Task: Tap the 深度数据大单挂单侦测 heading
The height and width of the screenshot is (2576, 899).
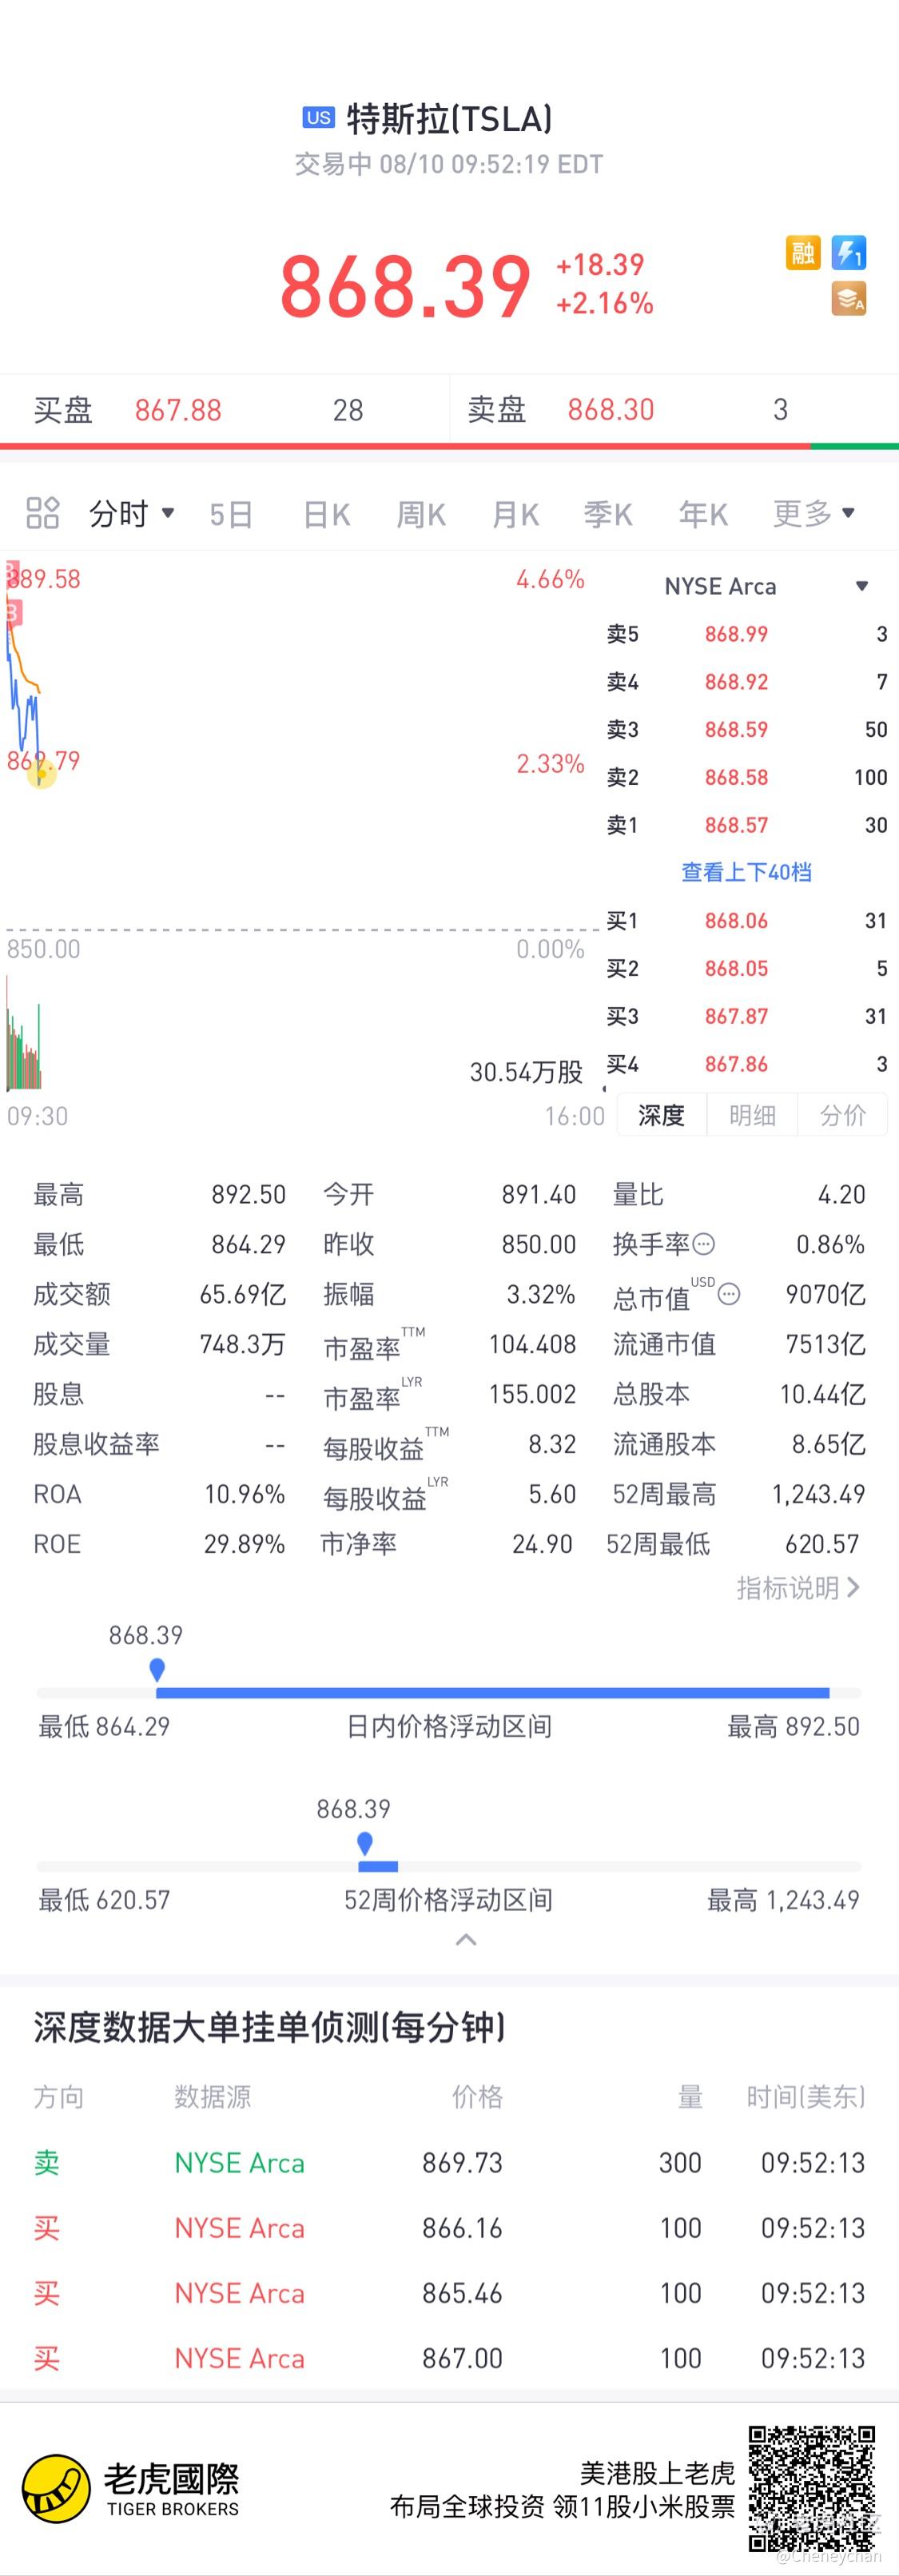Action: click(x=270, y=2028)
